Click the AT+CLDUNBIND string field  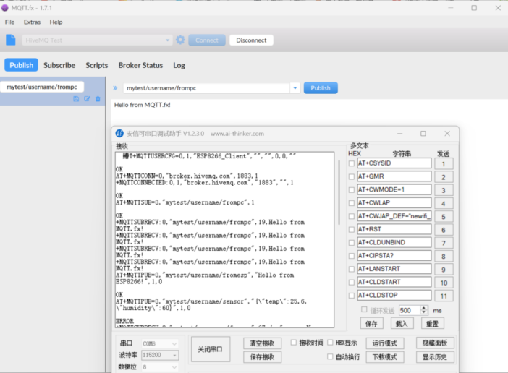[x=394, y=242]
